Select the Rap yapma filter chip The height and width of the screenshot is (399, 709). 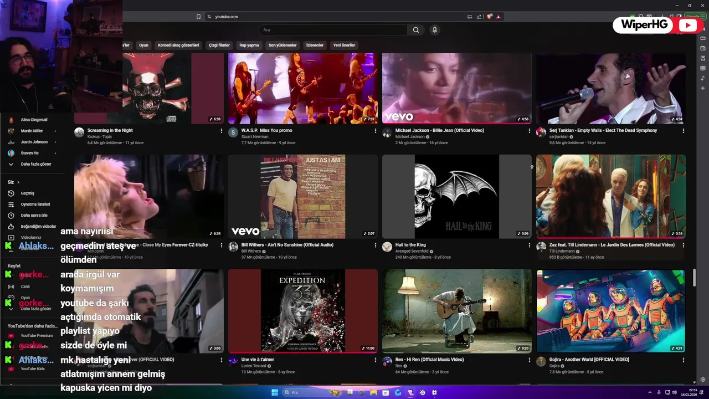[249, 45]
